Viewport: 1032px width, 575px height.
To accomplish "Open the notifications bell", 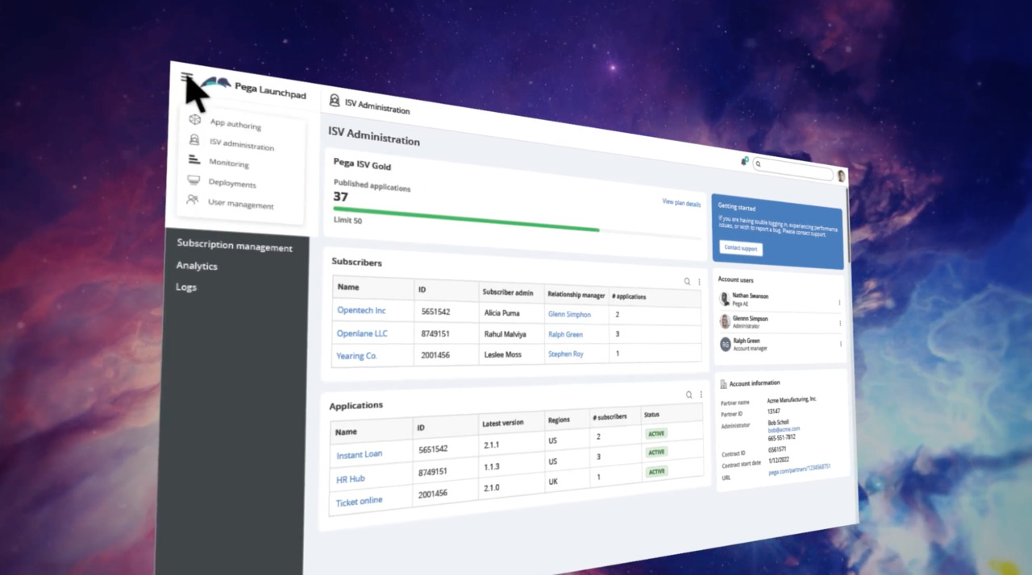I will (744, 162).
